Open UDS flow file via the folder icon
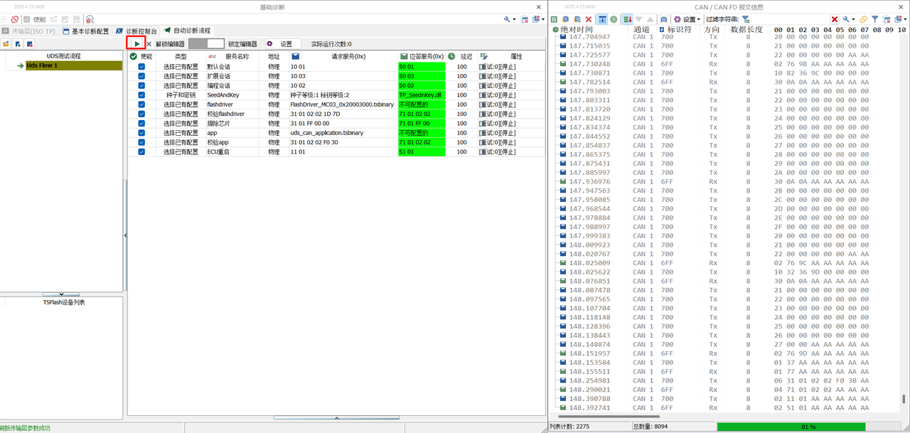The image size is (910, 433). [6, 44]
